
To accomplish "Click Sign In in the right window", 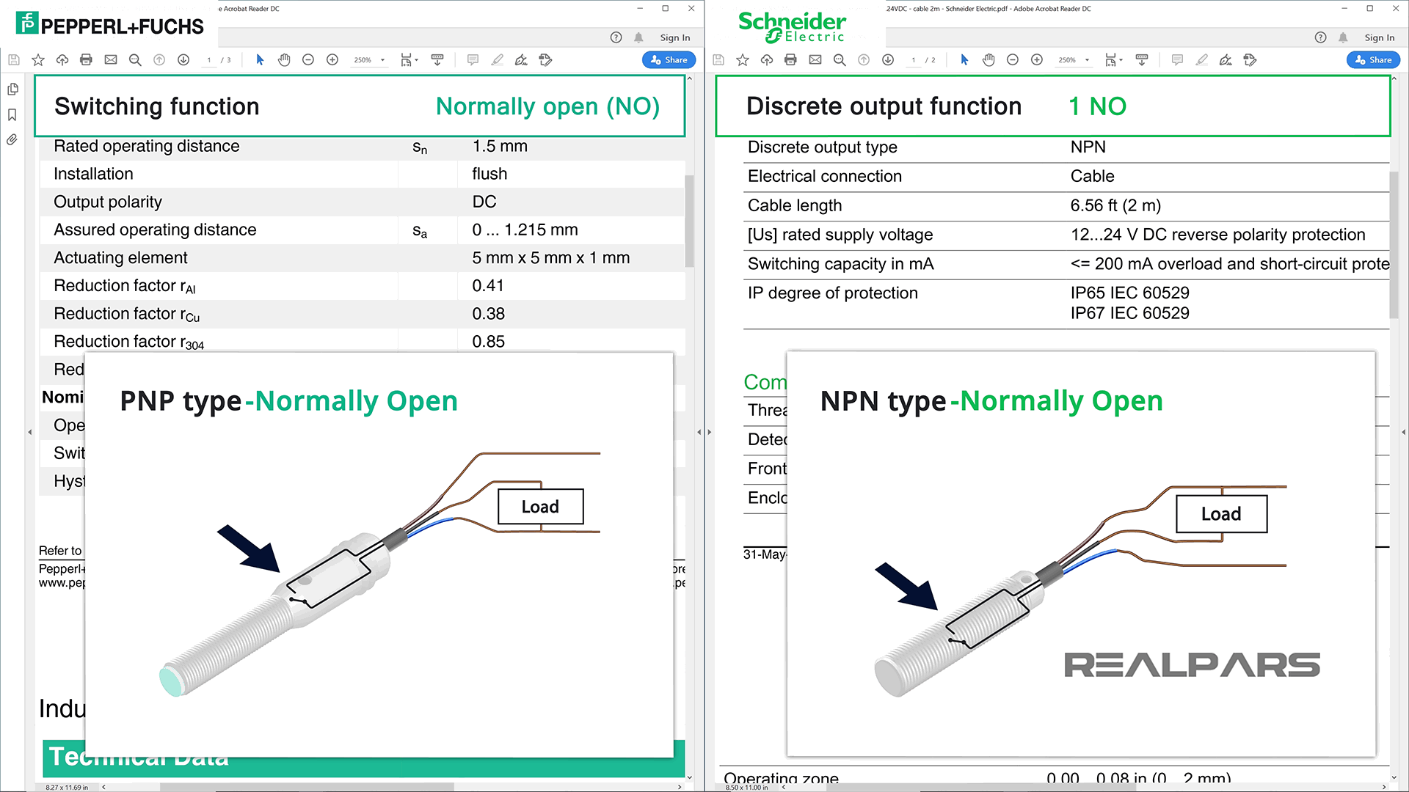I will click(1379, 37).
